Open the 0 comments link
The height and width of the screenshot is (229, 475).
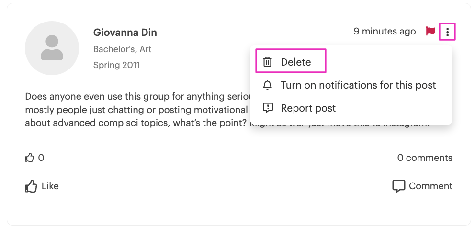click(x=424, y=158)
